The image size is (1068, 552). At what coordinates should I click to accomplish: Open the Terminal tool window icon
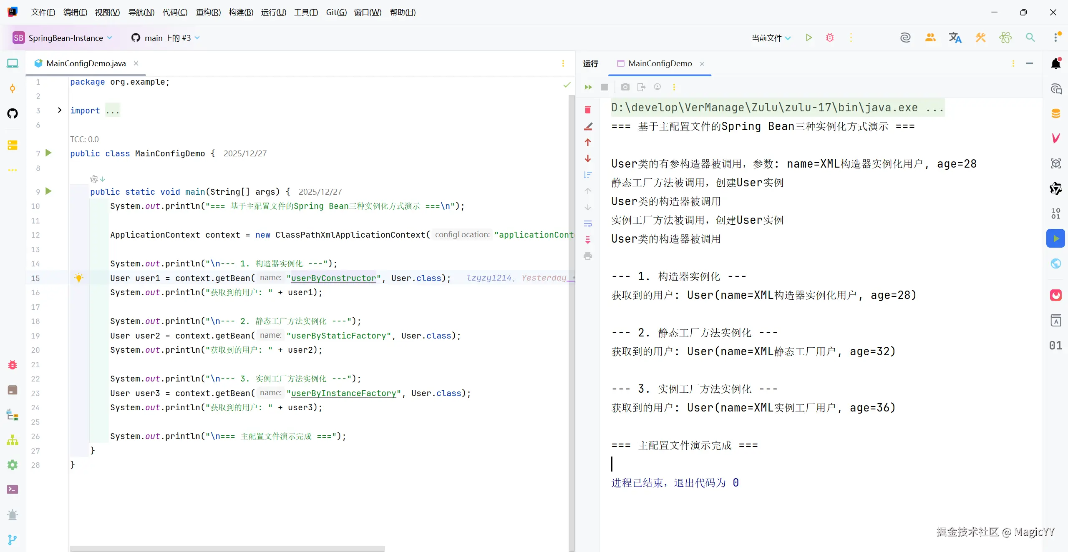click(13, 489)
